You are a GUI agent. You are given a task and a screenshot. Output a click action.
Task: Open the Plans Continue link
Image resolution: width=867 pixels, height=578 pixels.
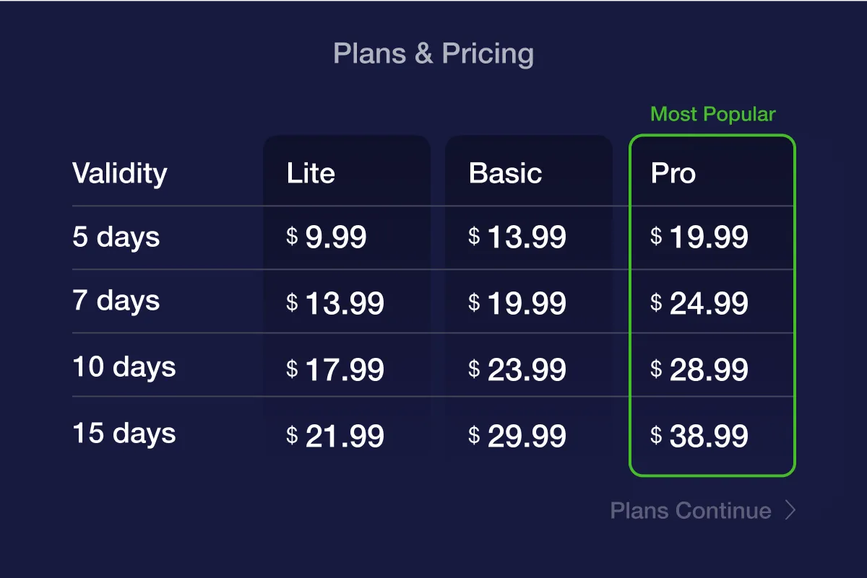click(691, 511)
